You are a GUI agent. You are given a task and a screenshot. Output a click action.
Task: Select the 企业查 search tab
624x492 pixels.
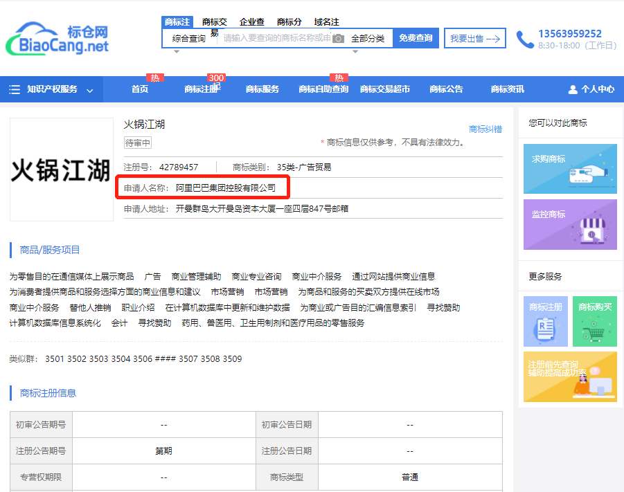coord(252,22)
